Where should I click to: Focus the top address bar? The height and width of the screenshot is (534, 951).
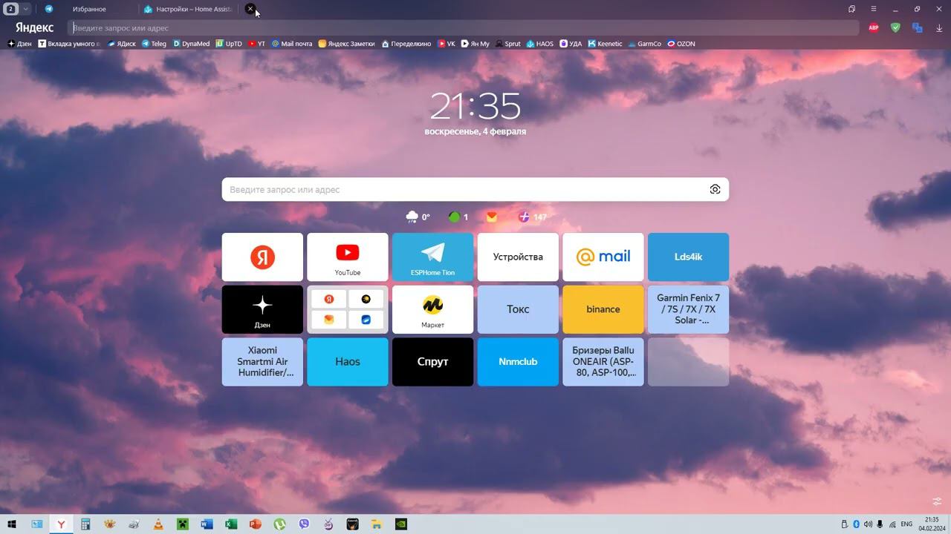(x=464, y=27)
